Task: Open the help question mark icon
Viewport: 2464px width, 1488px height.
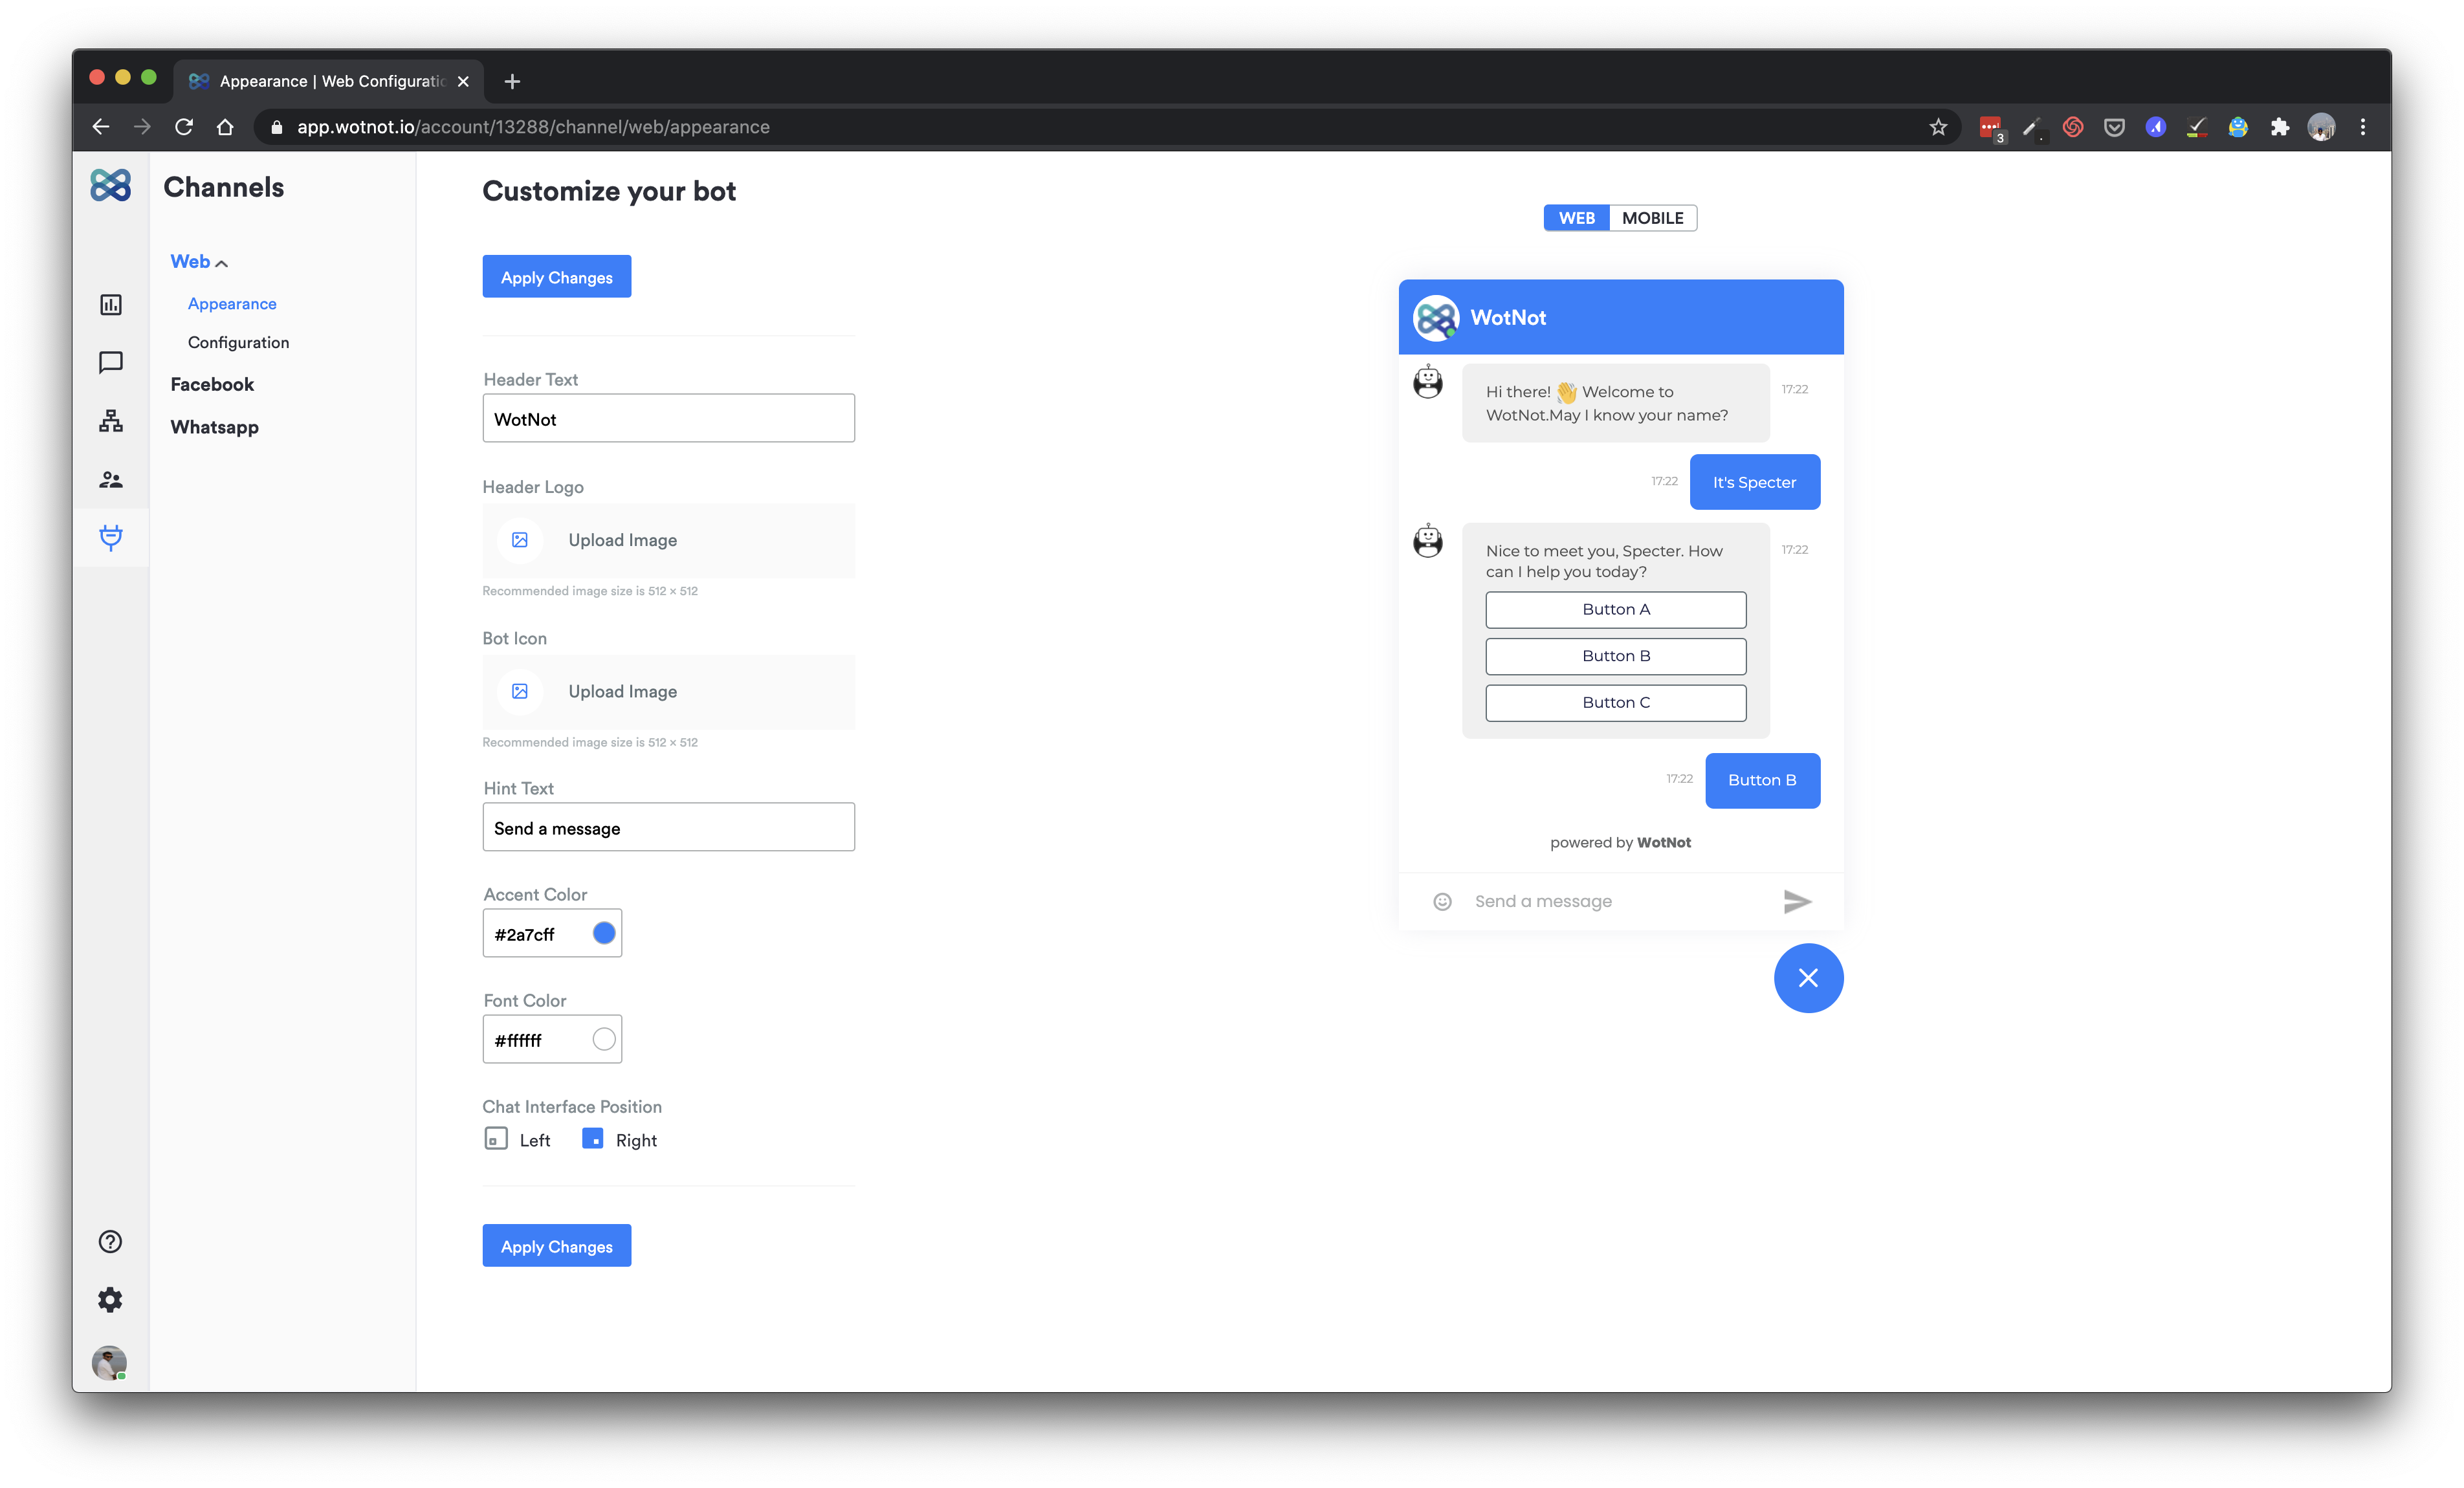Action: pos(111,1241)
